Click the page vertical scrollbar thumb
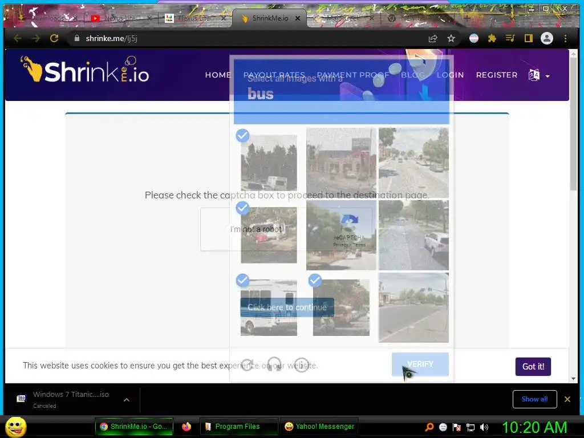The width and height of the screenshot is (584, 438). coord(573,125)
